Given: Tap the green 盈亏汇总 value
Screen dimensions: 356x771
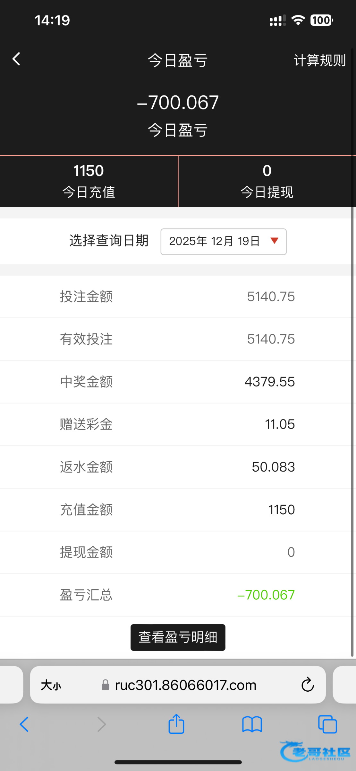Looking at the screenshot, I should pos(266,595).
